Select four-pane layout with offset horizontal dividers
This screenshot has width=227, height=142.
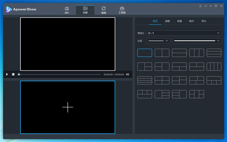click(x=179, y=80)
